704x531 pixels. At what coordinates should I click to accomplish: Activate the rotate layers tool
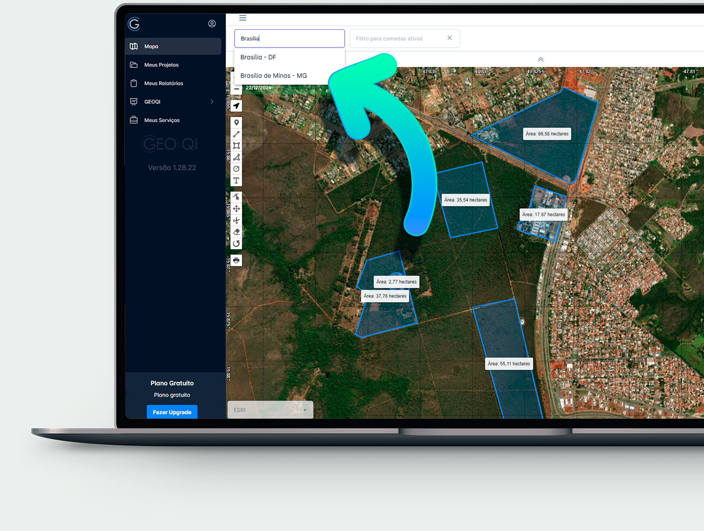tap(237, 244)
